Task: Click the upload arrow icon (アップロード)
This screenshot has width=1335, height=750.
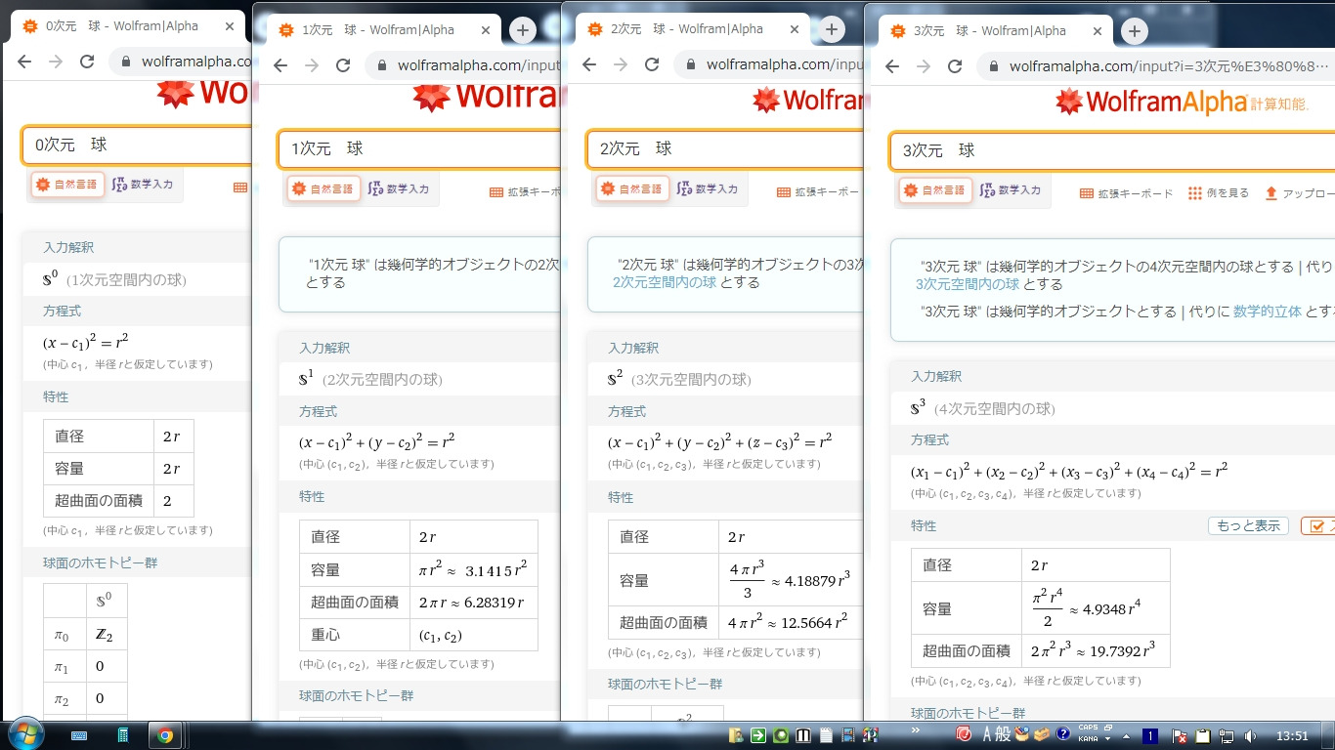Action: pyautogui.click(x=1270, y=193)
